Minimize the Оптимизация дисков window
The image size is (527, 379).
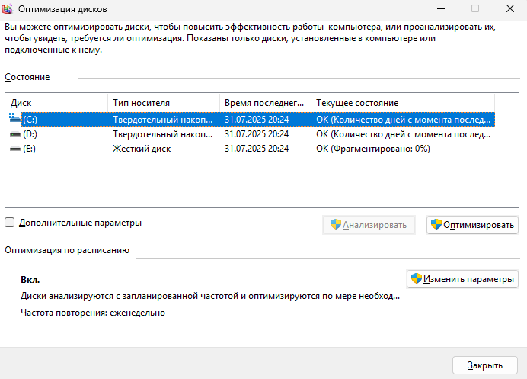coord(441,8)
